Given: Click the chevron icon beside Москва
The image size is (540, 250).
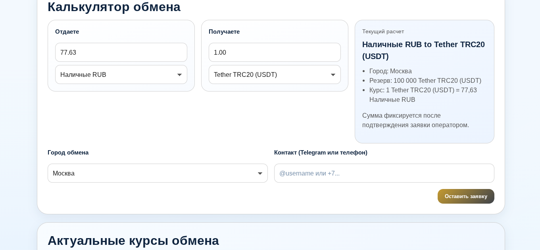Looking at the screenshot, I should [260, 173].
